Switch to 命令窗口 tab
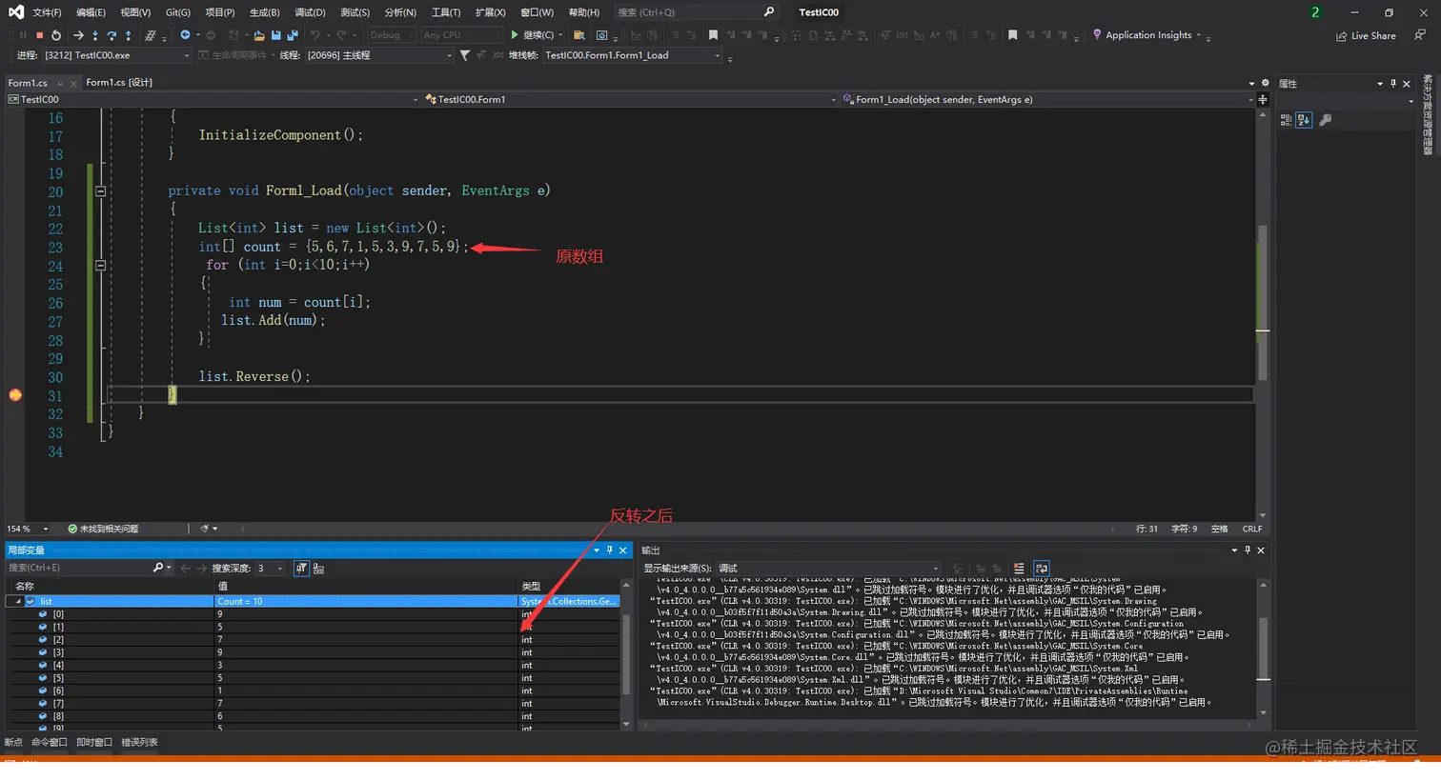The image size is (1441, 780). (x=50, y=742)
